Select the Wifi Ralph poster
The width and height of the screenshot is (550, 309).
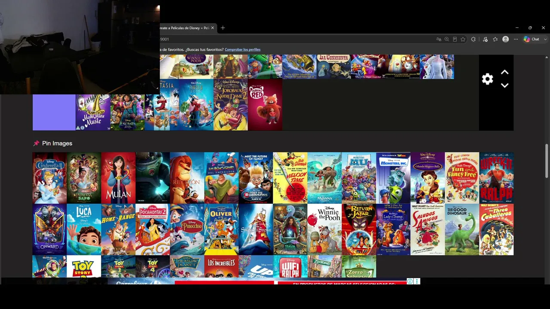[x=290, y=267]
